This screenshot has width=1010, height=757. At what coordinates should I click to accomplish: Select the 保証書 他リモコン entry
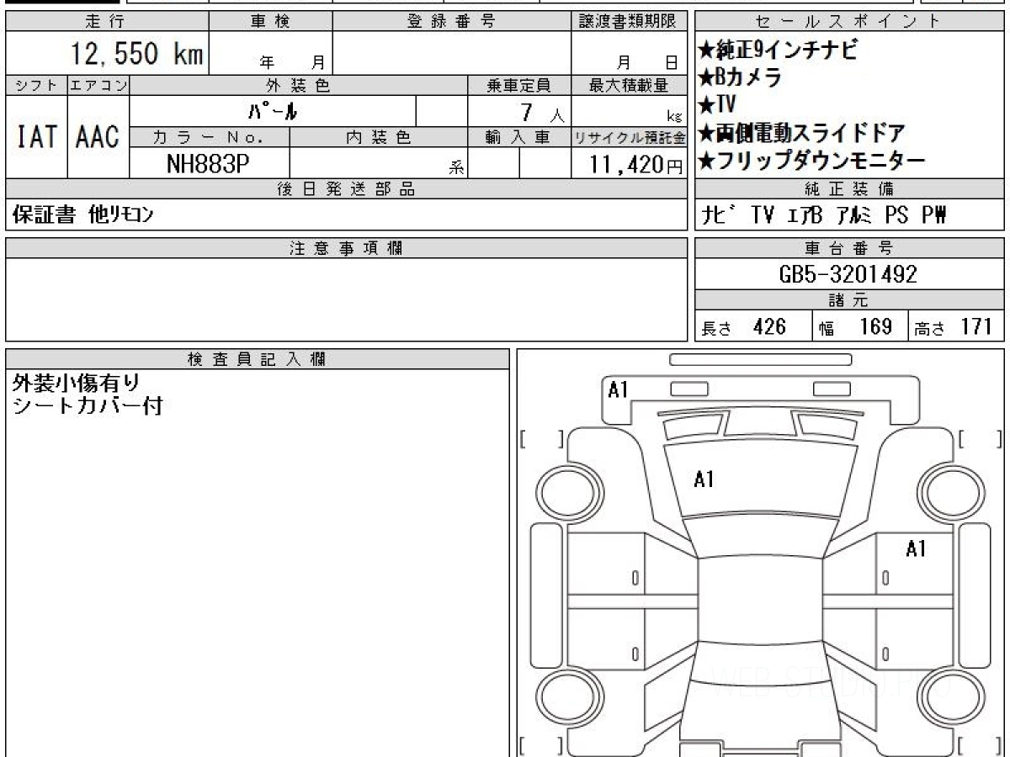click(82, 215)
